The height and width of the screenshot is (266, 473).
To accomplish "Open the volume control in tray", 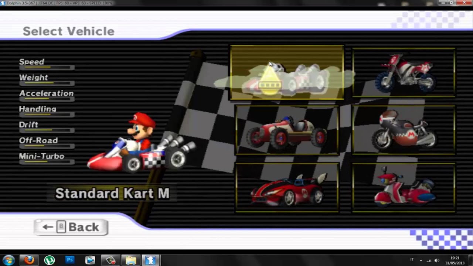I will pyautogui.click(x=437, y=260).
